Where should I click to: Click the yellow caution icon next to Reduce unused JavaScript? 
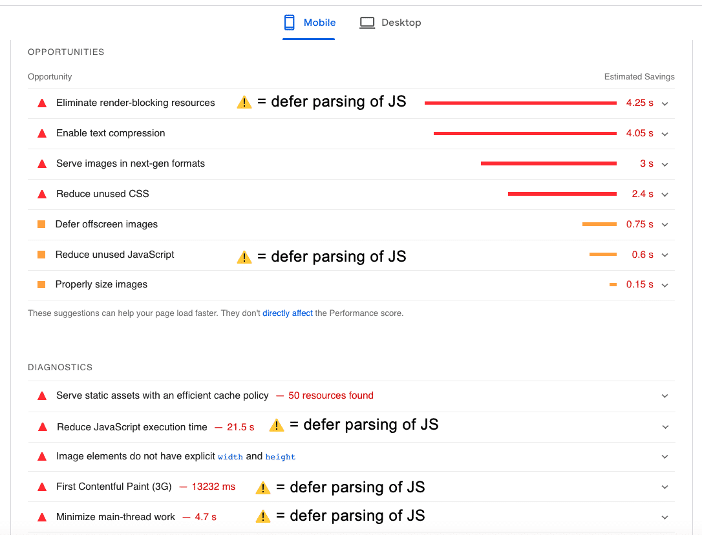coord(244,257)
